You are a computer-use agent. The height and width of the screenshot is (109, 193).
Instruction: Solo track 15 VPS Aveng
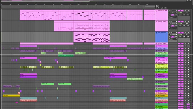(185, 22)
